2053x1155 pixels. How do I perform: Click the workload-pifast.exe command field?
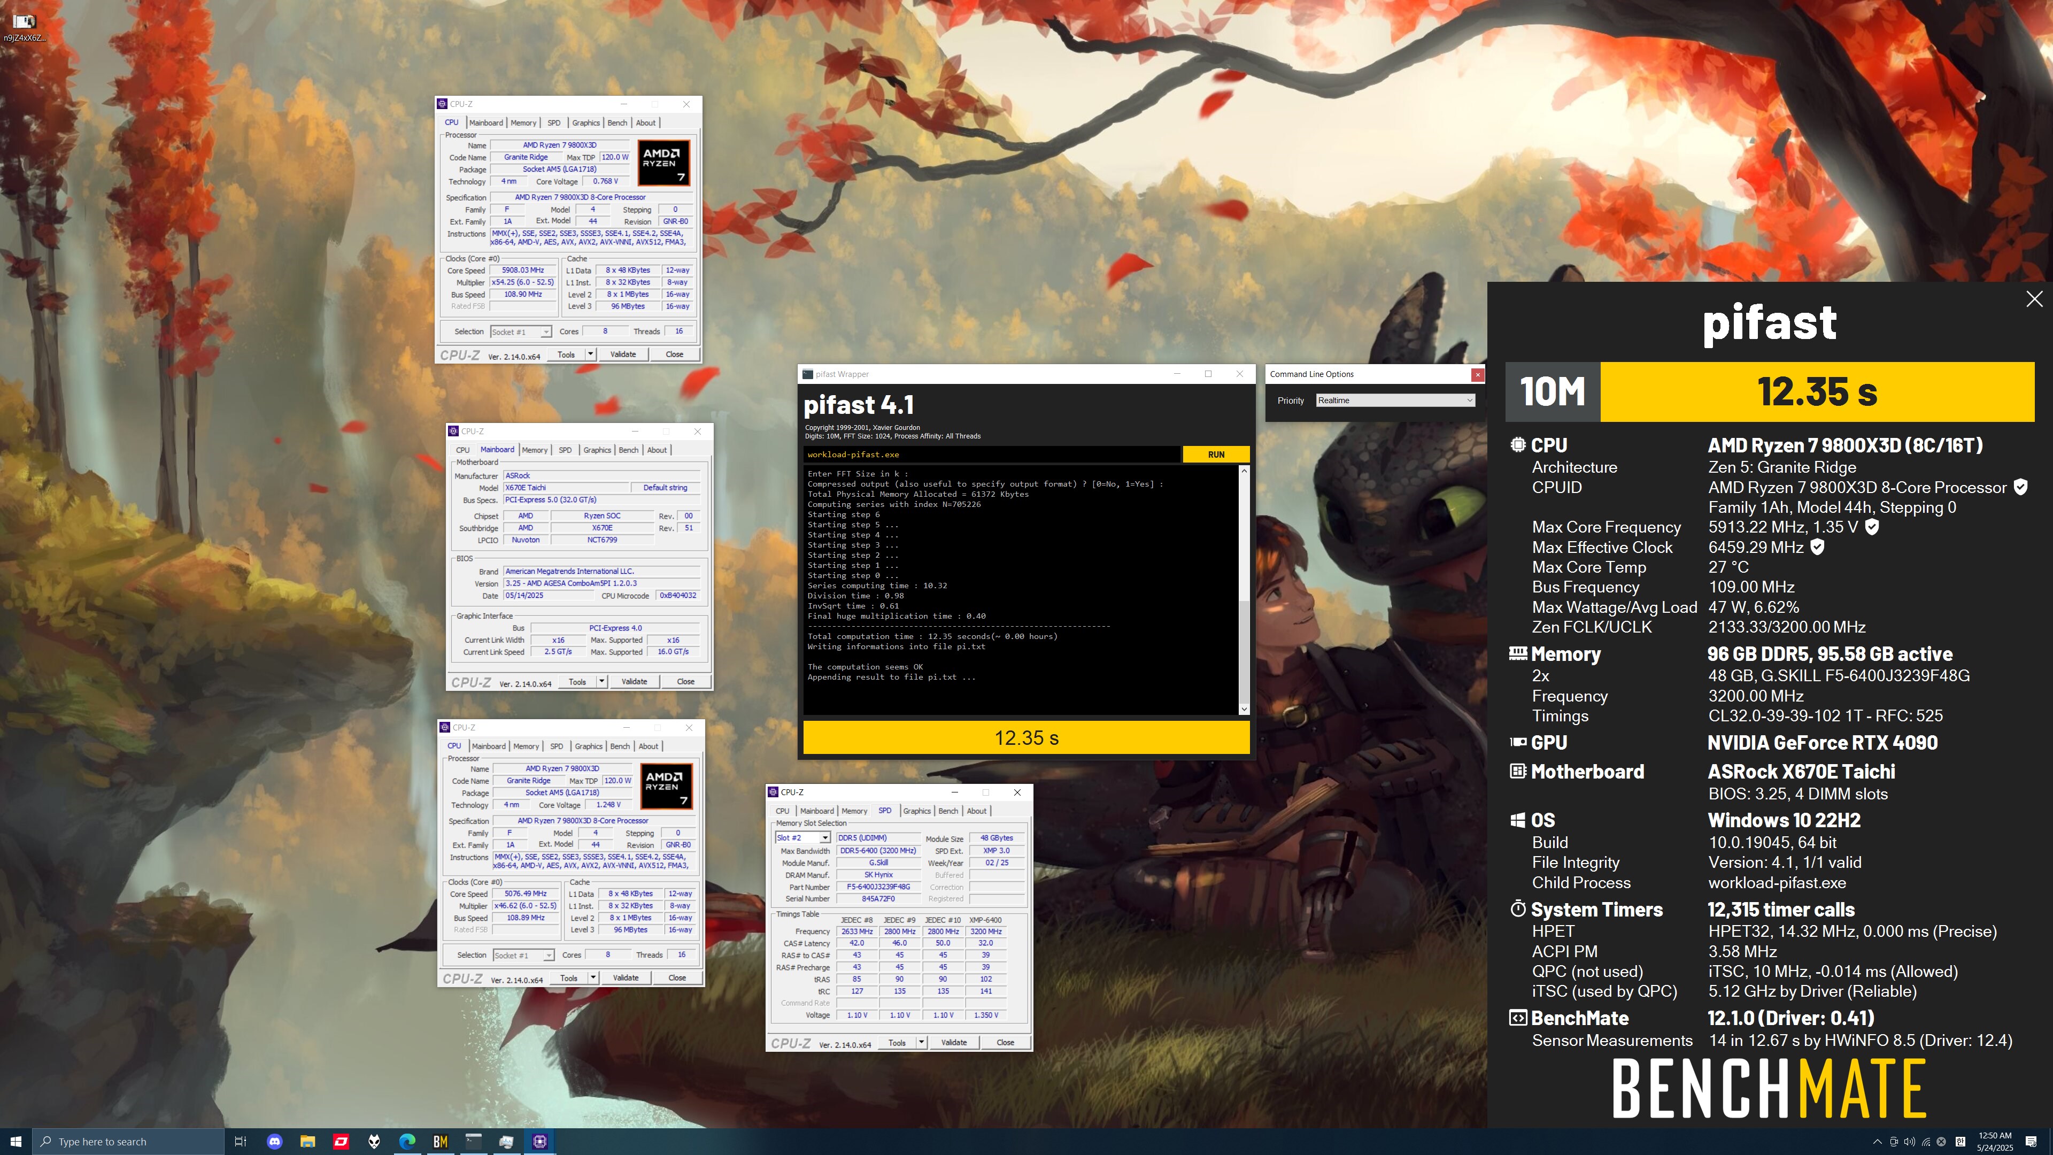(x=991, y=455)
